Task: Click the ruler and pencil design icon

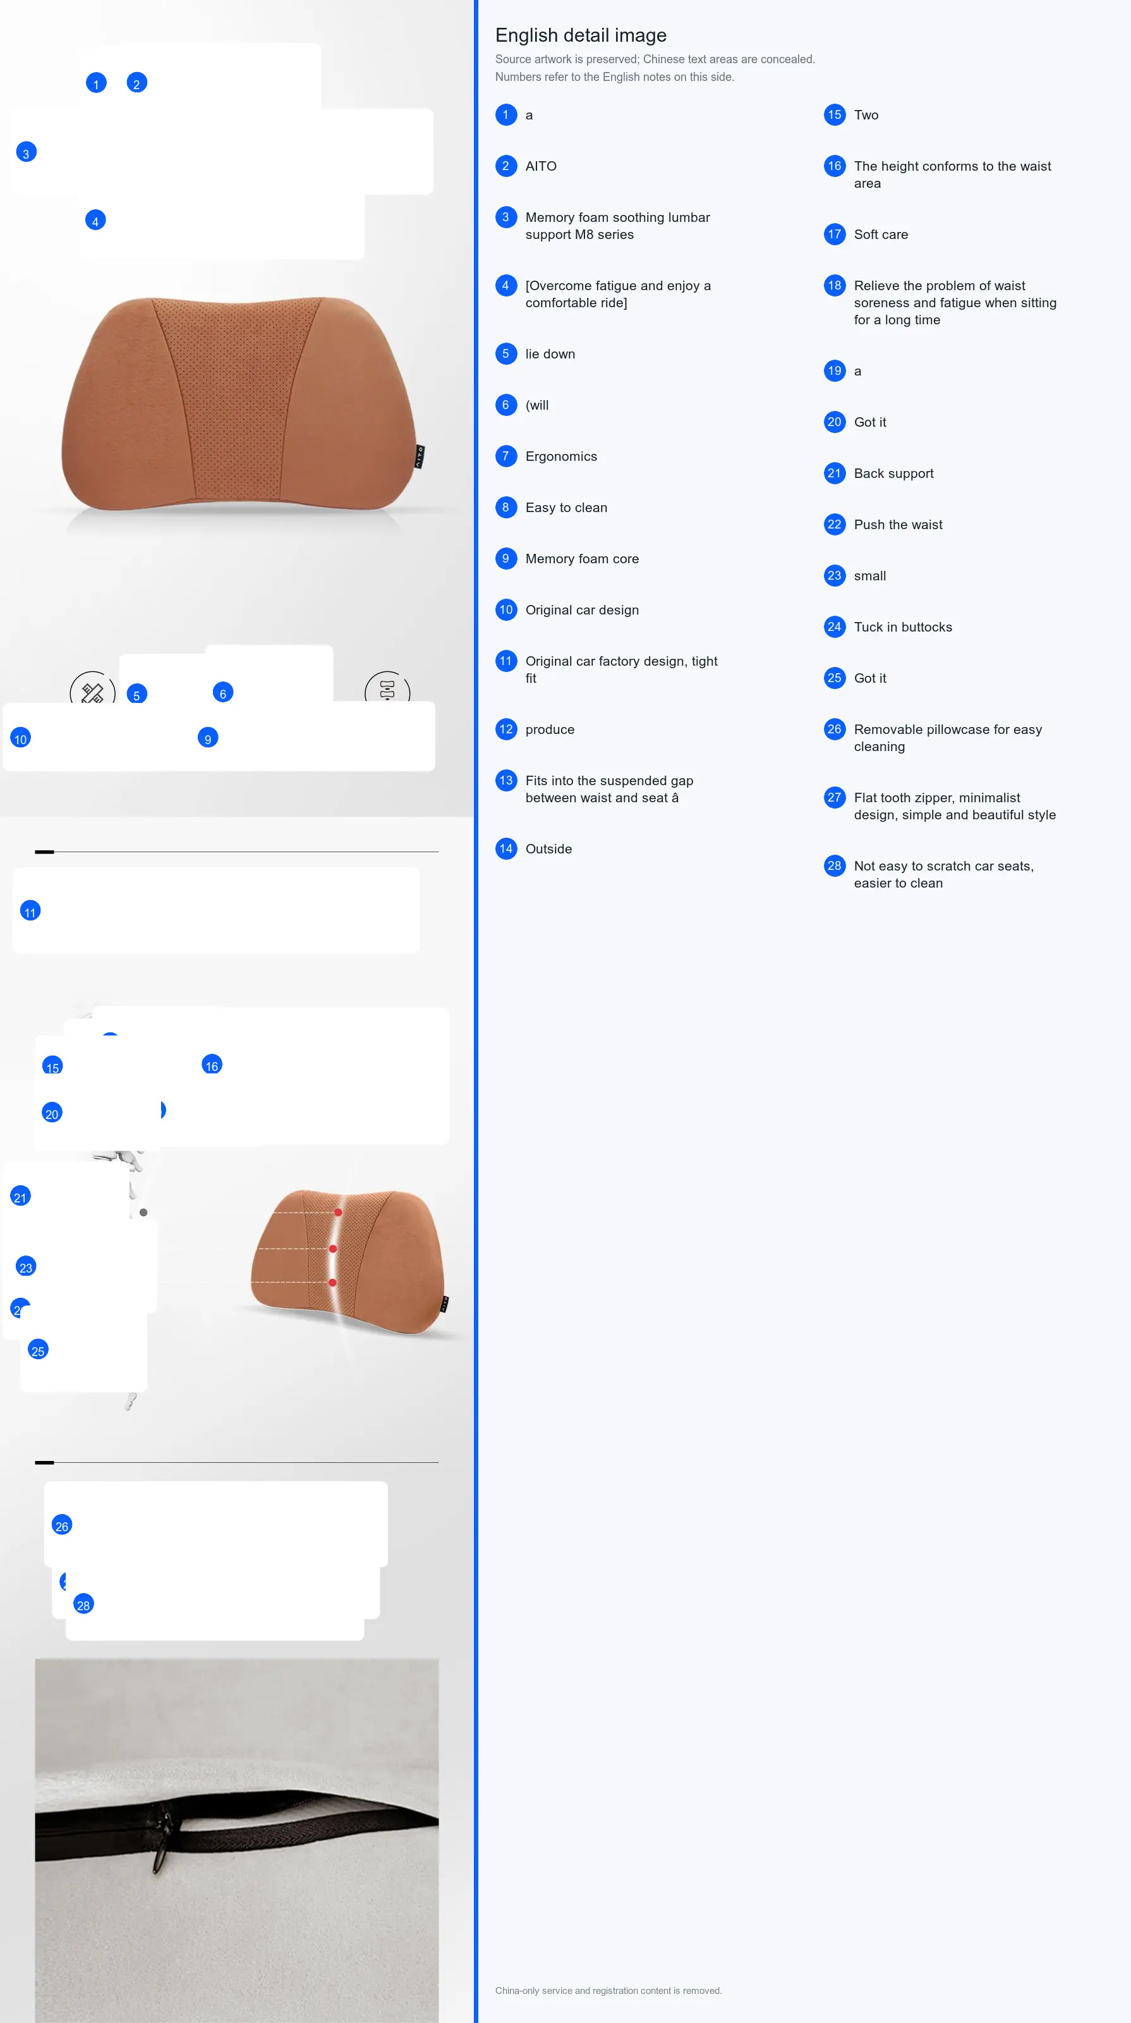Action: pyautogui.click(x=93, y=688)
